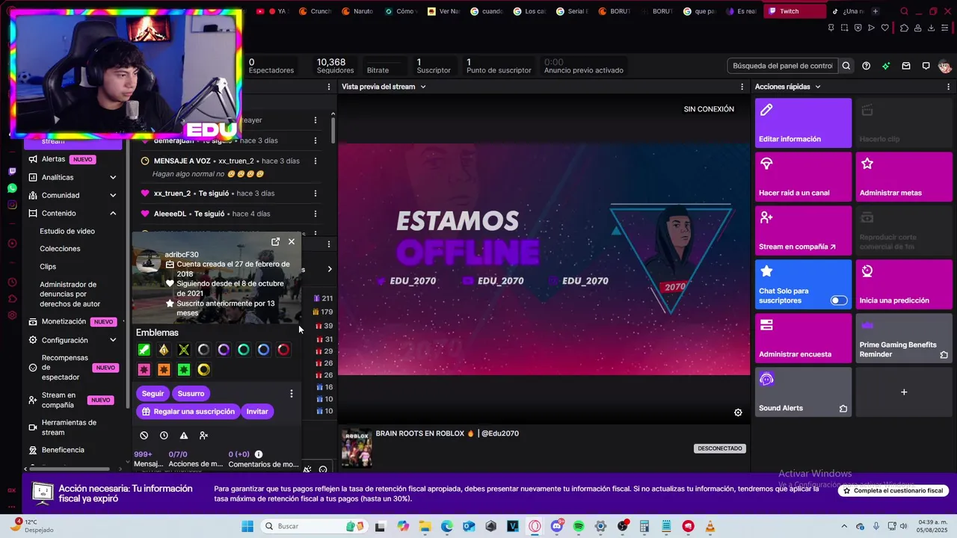The height and width of the screenshot is (538, 957).
Task: Click the ban user icon in user card
Action: point(144,435)
